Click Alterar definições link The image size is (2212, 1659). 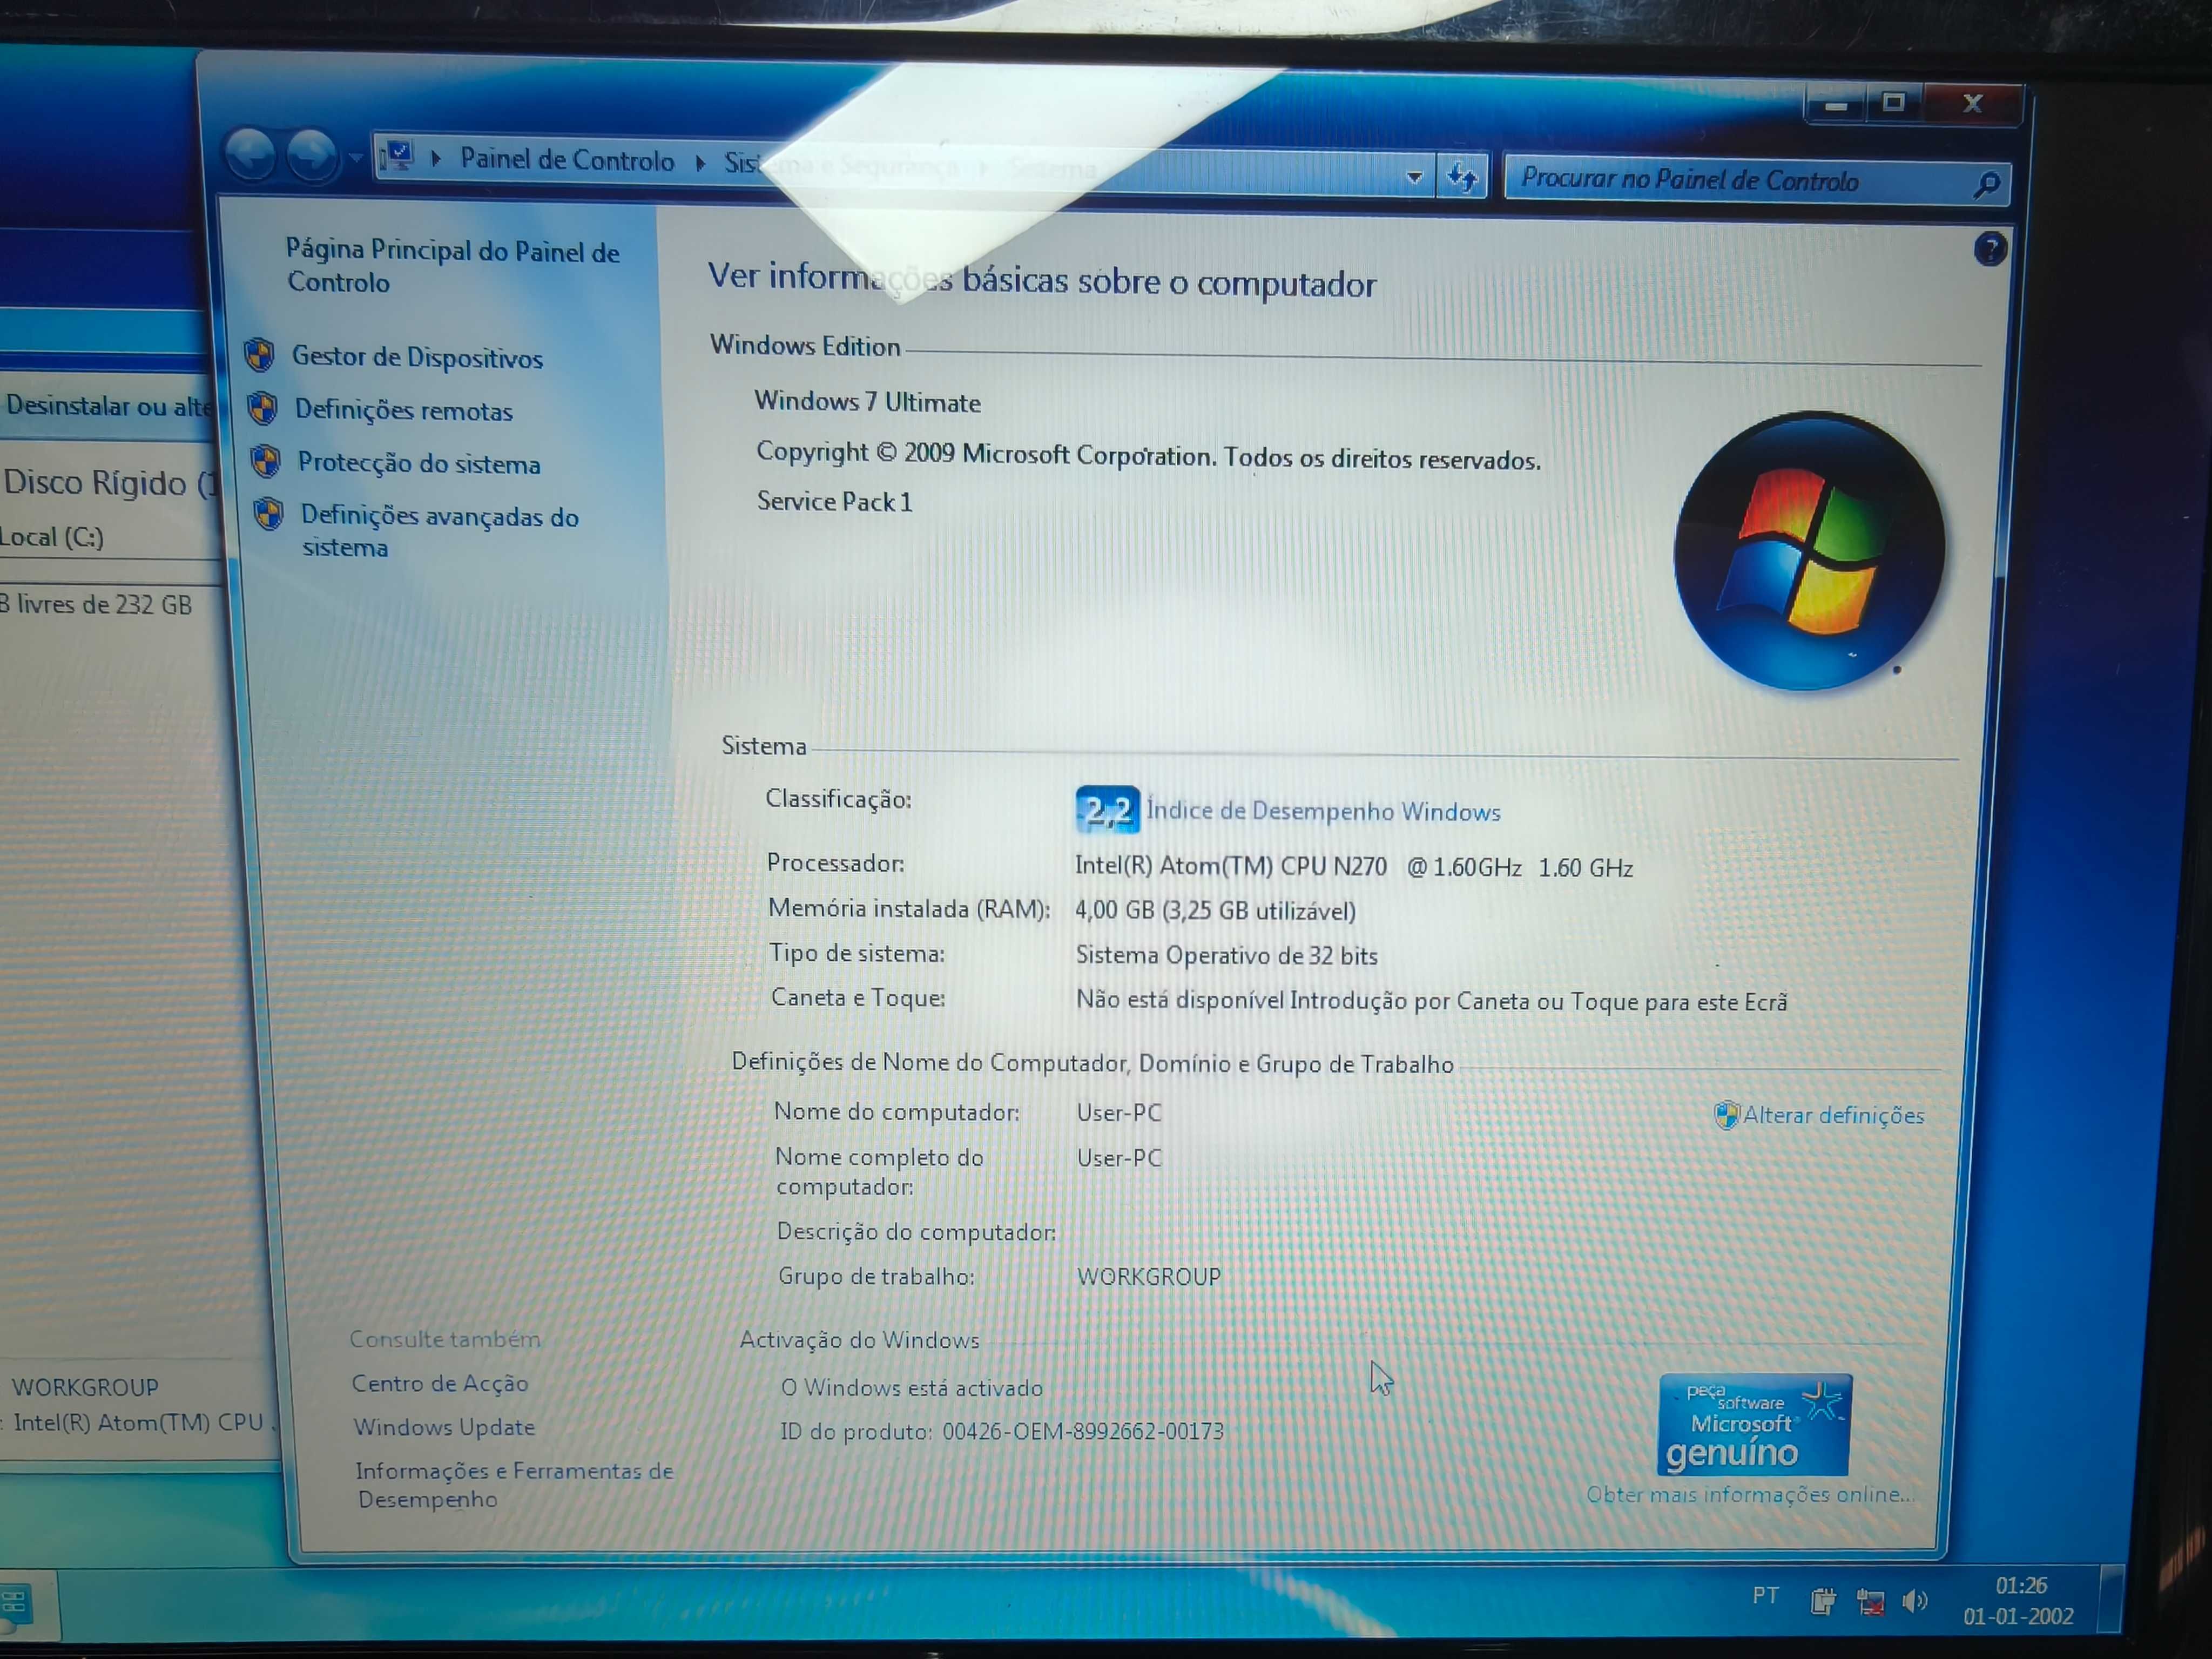click(1833, 1115)
